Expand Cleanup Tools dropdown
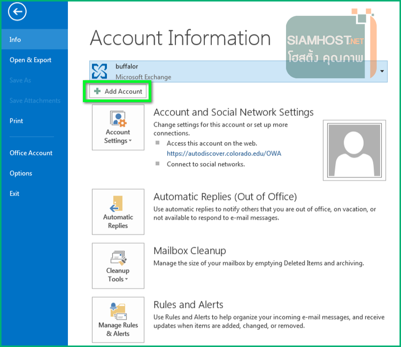 coord(118,266)
